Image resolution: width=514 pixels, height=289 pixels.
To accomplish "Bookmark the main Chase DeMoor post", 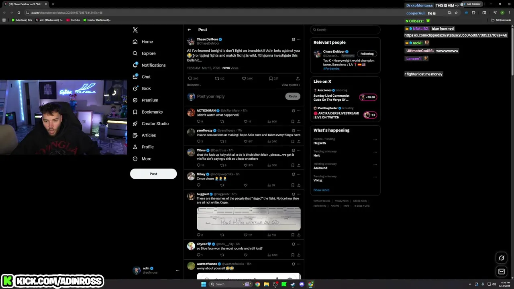I will tap(271, 78).
